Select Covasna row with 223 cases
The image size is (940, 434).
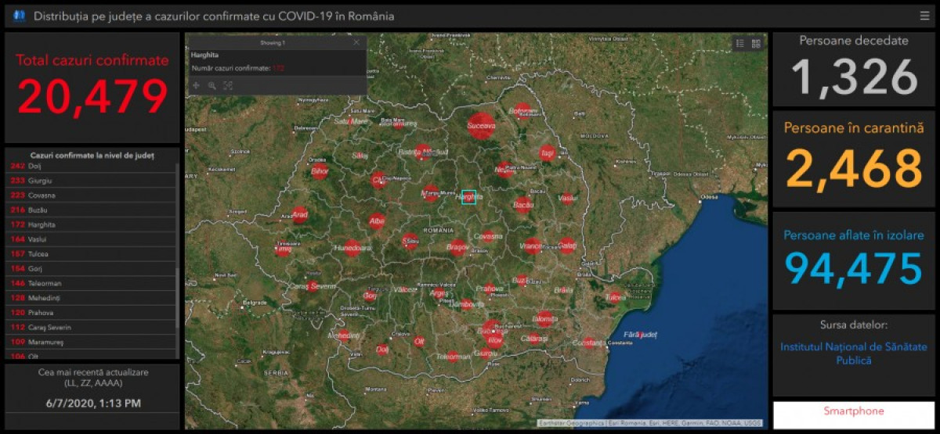[x=42, y=195]
